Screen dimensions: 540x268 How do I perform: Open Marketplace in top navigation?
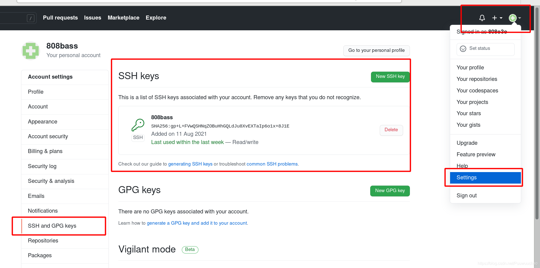pos(124,18)
